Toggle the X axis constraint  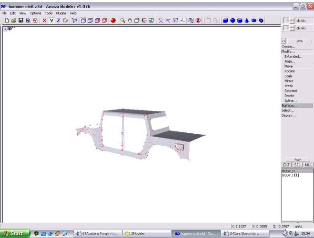point(44,20)
